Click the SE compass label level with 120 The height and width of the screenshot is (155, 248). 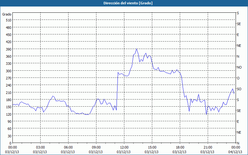239,111
